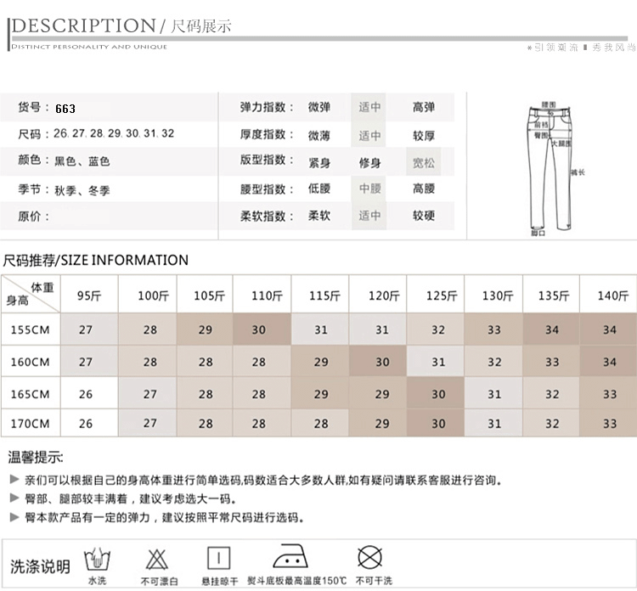Select highlighted 适中 in the 厚度指数 row
This screenshot has width=637, height=591.
(x=369, y=135)
